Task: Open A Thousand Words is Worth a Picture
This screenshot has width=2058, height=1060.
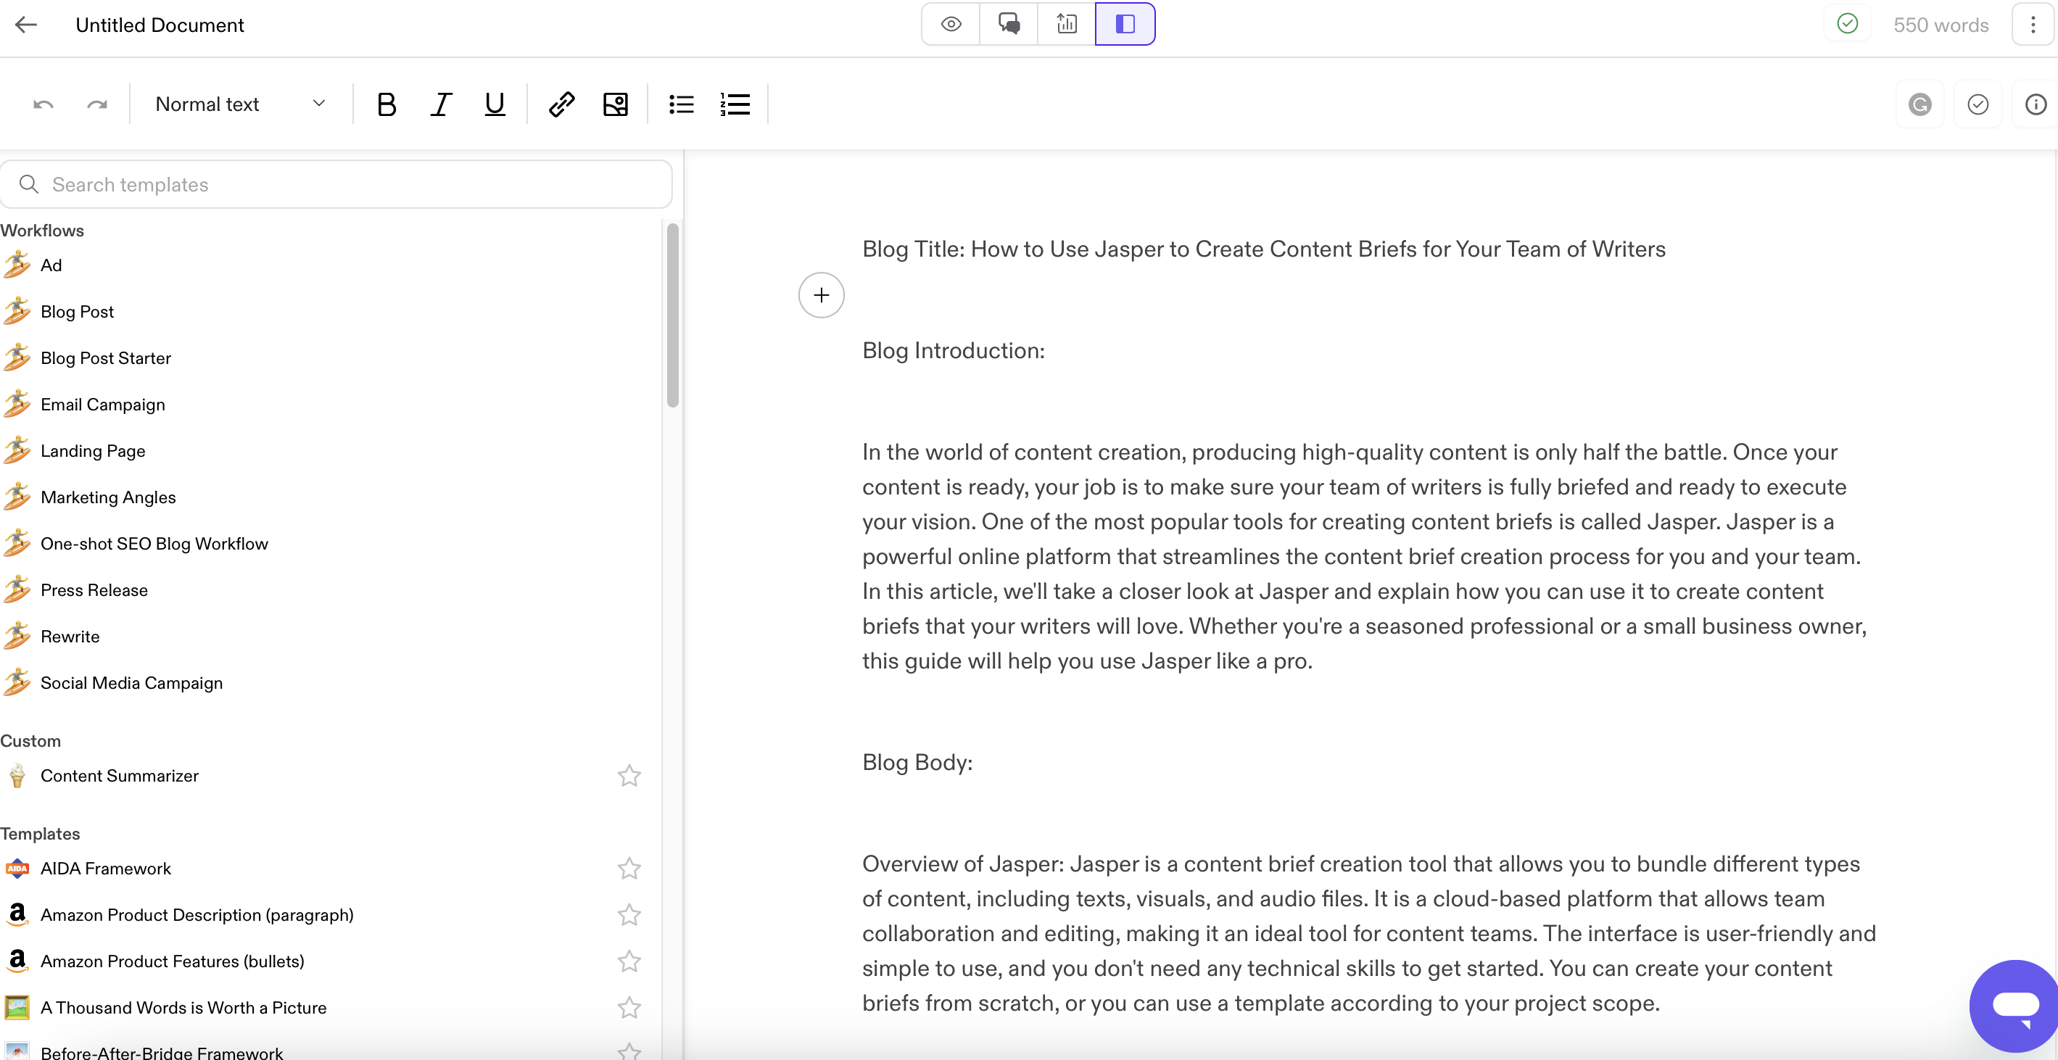Action: 183,1007
